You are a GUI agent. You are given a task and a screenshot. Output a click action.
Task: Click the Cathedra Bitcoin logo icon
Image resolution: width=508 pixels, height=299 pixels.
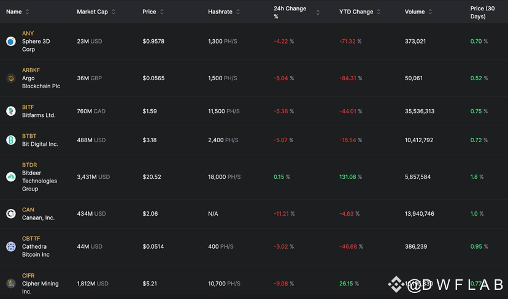coord(11,246)
